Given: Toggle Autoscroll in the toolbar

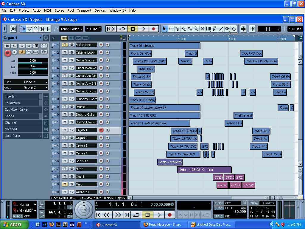Looking at the screenshot, I should [x=243, y=29].
